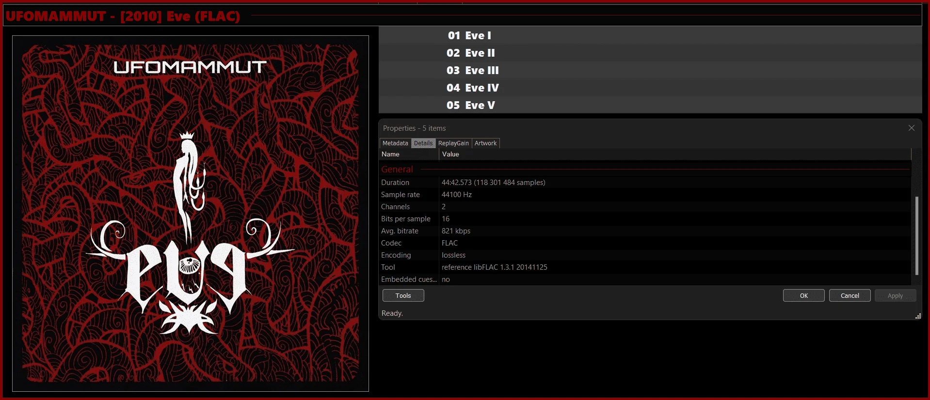930x400 pixels.
Task: Select the Tool value reference libFLAC
Action: pyautogui.click(x=494, y=267)
